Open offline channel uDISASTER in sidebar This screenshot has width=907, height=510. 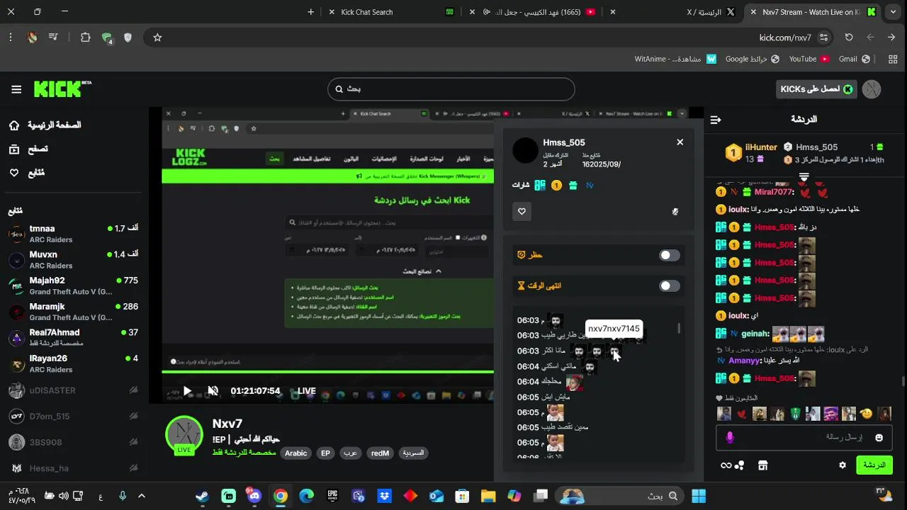73,390
